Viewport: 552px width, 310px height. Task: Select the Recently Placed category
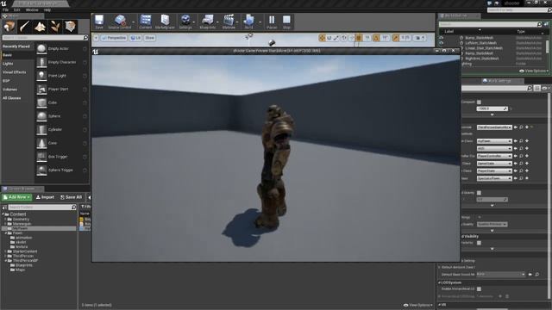click(16, 46)
